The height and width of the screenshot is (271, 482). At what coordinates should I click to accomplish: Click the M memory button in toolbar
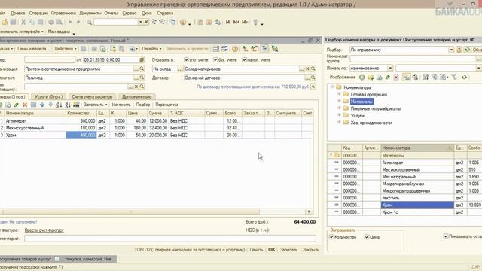pos(227,22)
